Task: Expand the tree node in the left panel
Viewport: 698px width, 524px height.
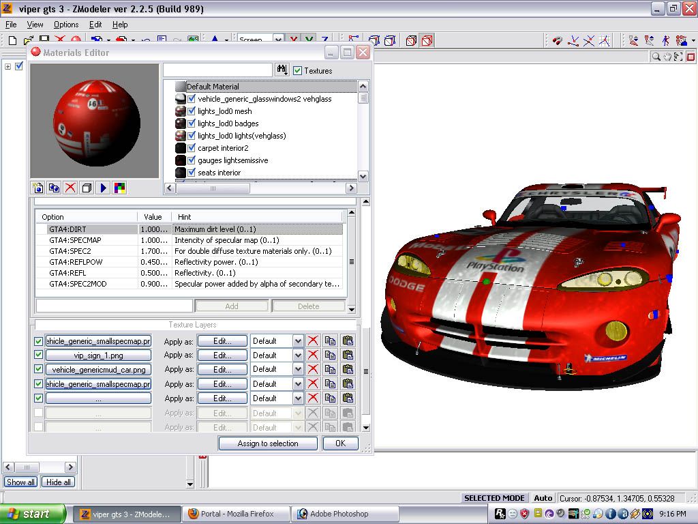Action: 8,66
